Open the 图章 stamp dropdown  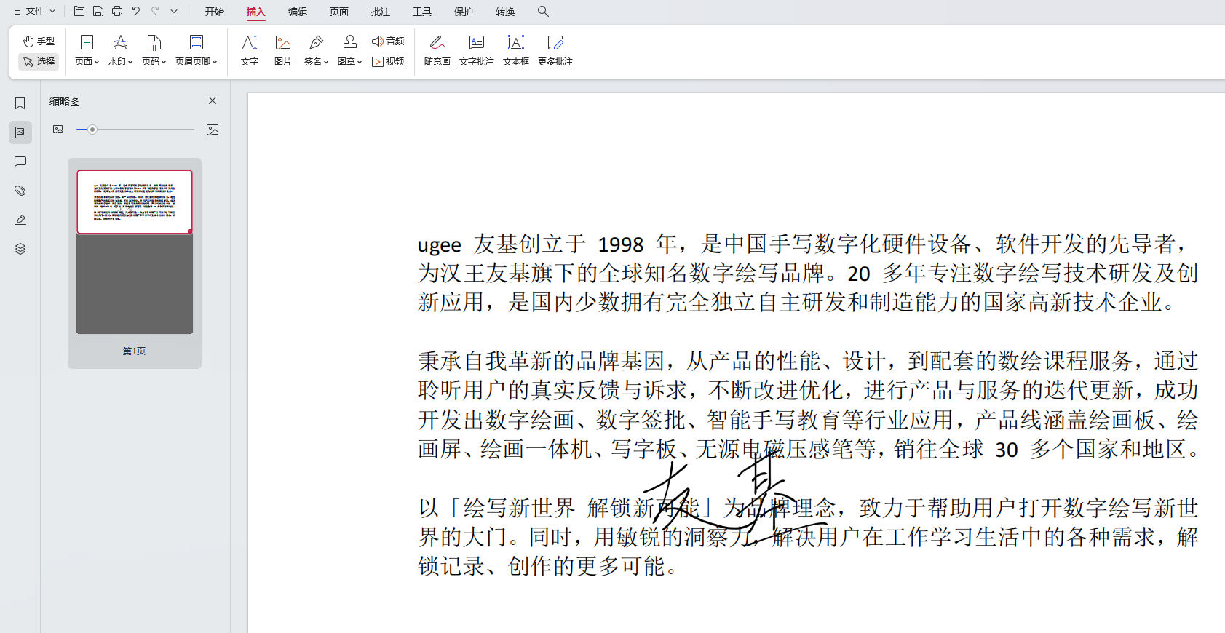click(x=350, y=51)
